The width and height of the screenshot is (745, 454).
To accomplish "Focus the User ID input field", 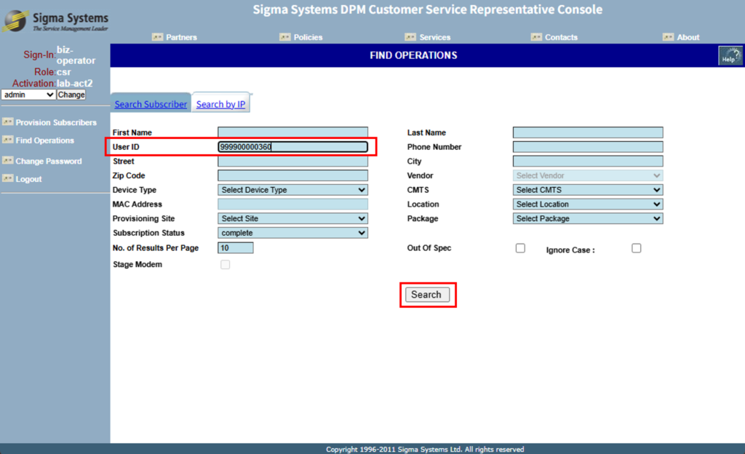I will [292, 147].
